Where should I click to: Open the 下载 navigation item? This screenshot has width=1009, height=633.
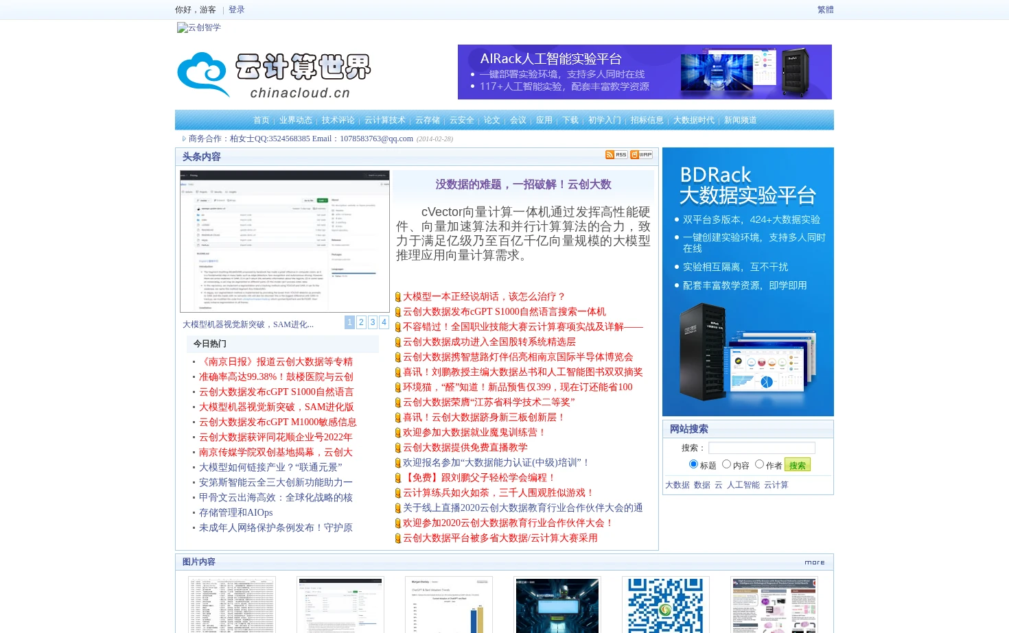pos(570,120)
